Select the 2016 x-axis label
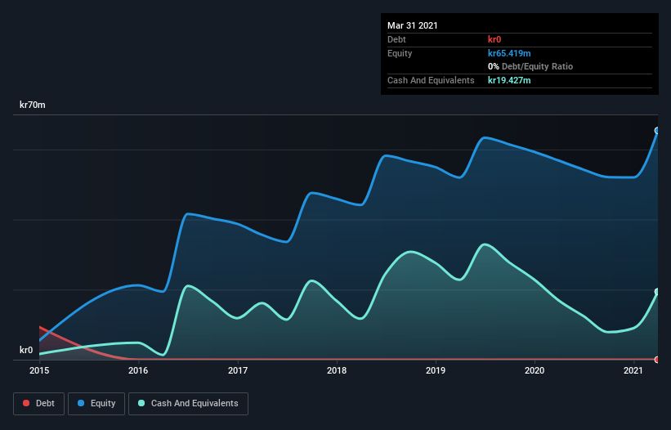Image resolution: width=671 pixels, height=430 pixels. point(138,370)
